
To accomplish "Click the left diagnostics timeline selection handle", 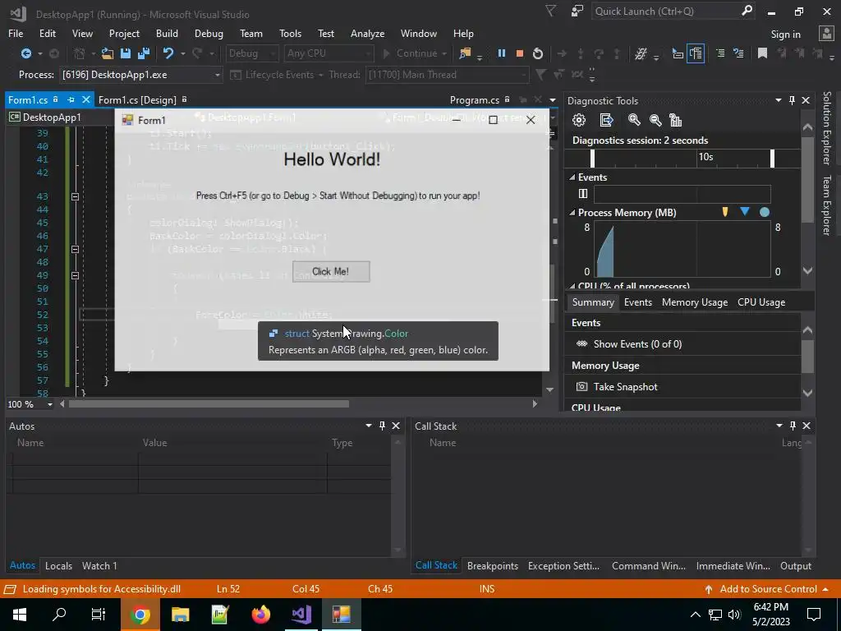I will (593, 159).
